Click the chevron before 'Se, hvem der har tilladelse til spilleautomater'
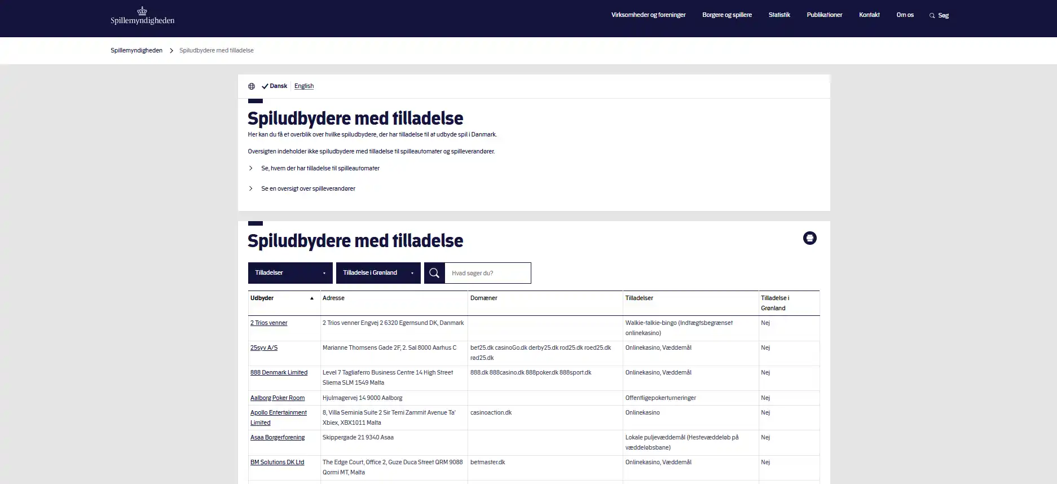 click(251, 168)
